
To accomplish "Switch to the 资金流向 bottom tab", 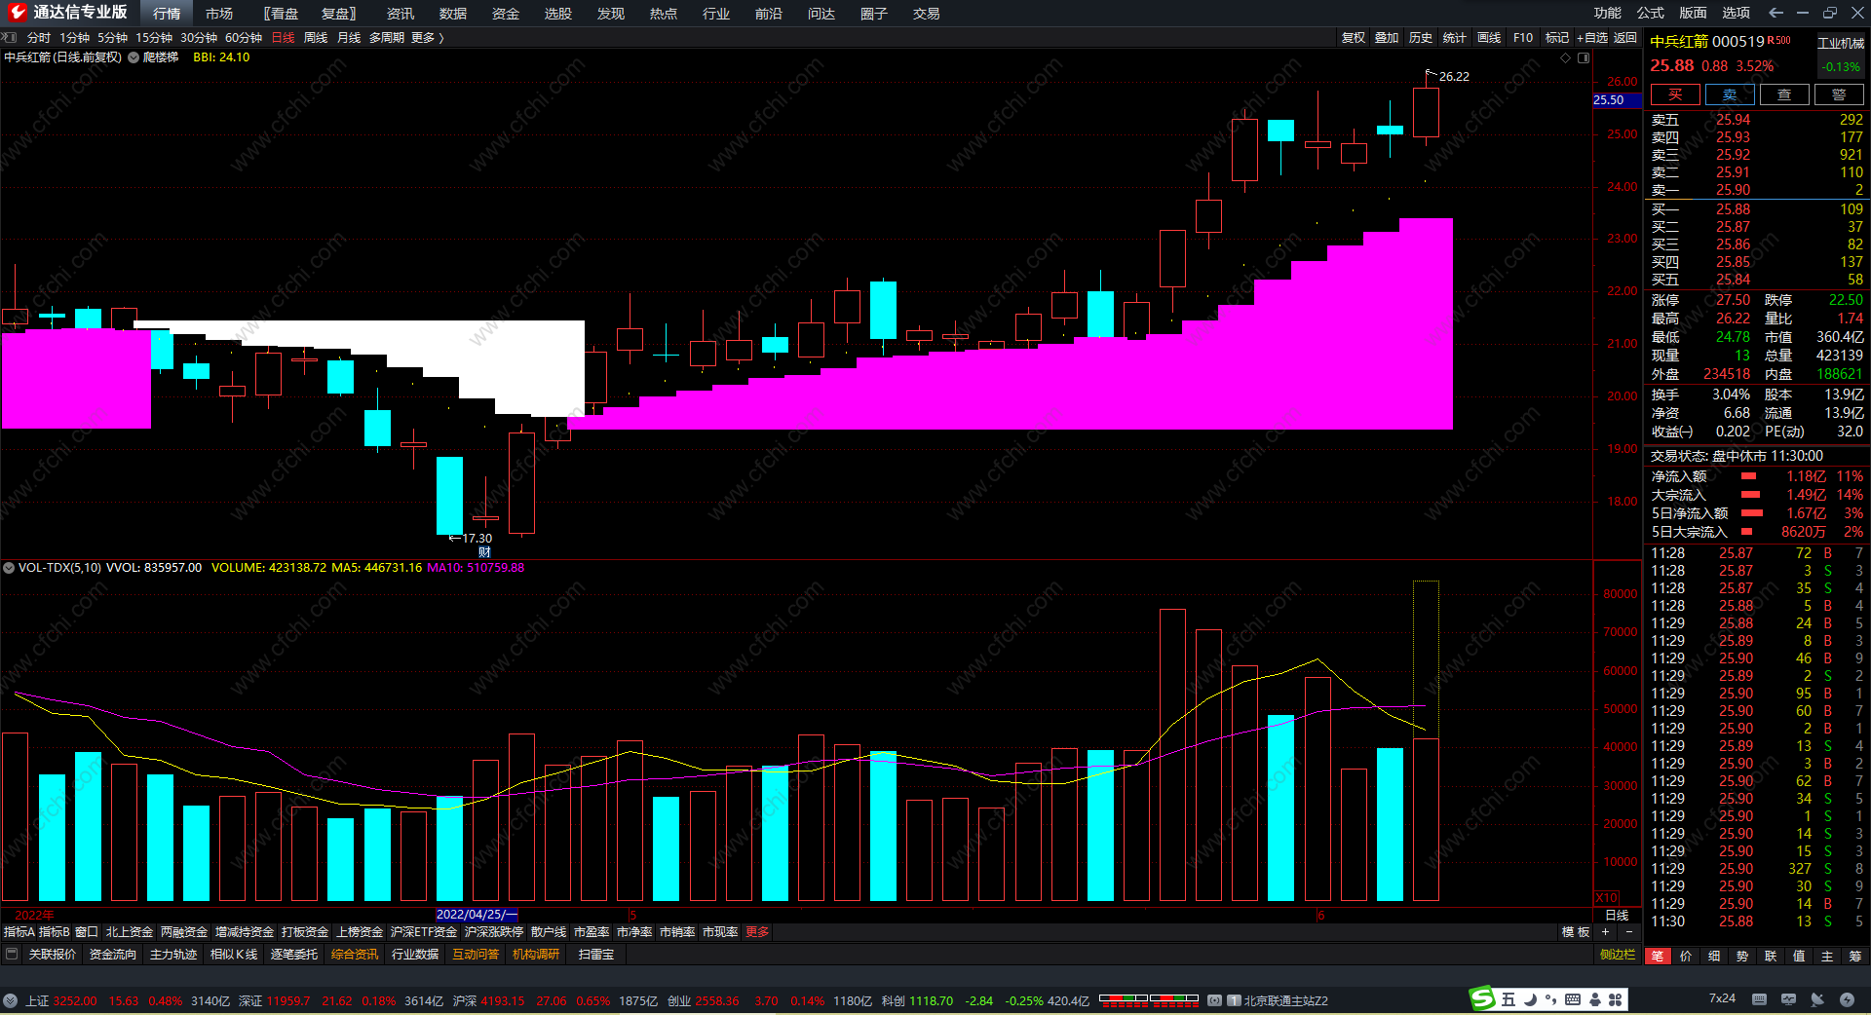I will (x=113, y=955).
